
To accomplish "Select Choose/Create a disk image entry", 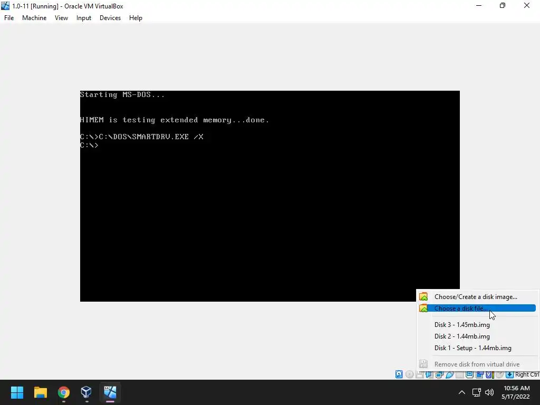I will [x=477, y=297].
